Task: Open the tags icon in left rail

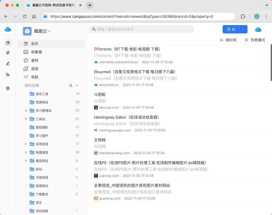Action: click(8, 53)
